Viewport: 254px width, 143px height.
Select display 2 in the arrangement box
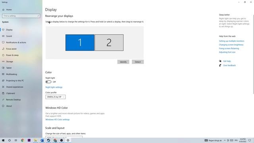tap(109, 43)
